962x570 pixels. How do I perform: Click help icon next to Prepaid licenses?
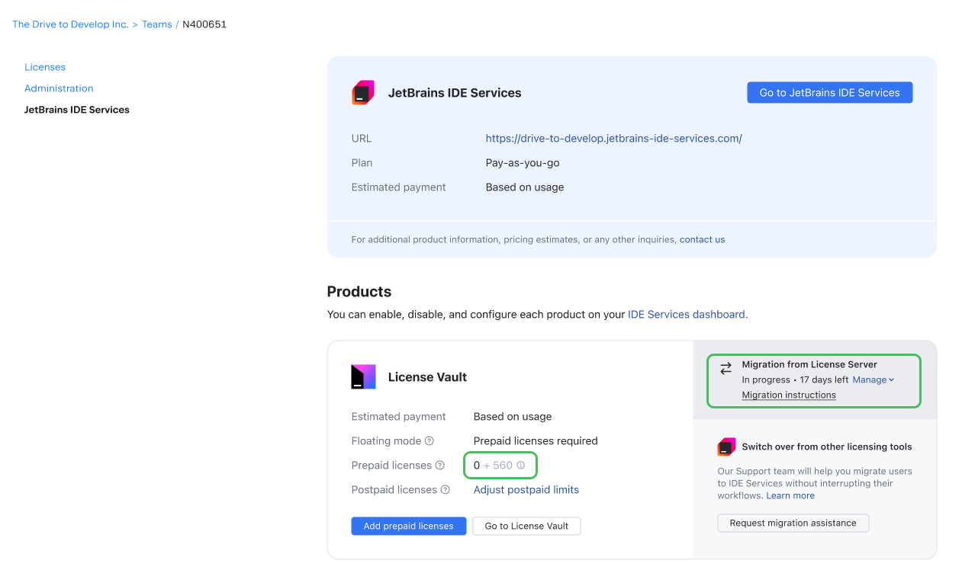pos(439,466)
